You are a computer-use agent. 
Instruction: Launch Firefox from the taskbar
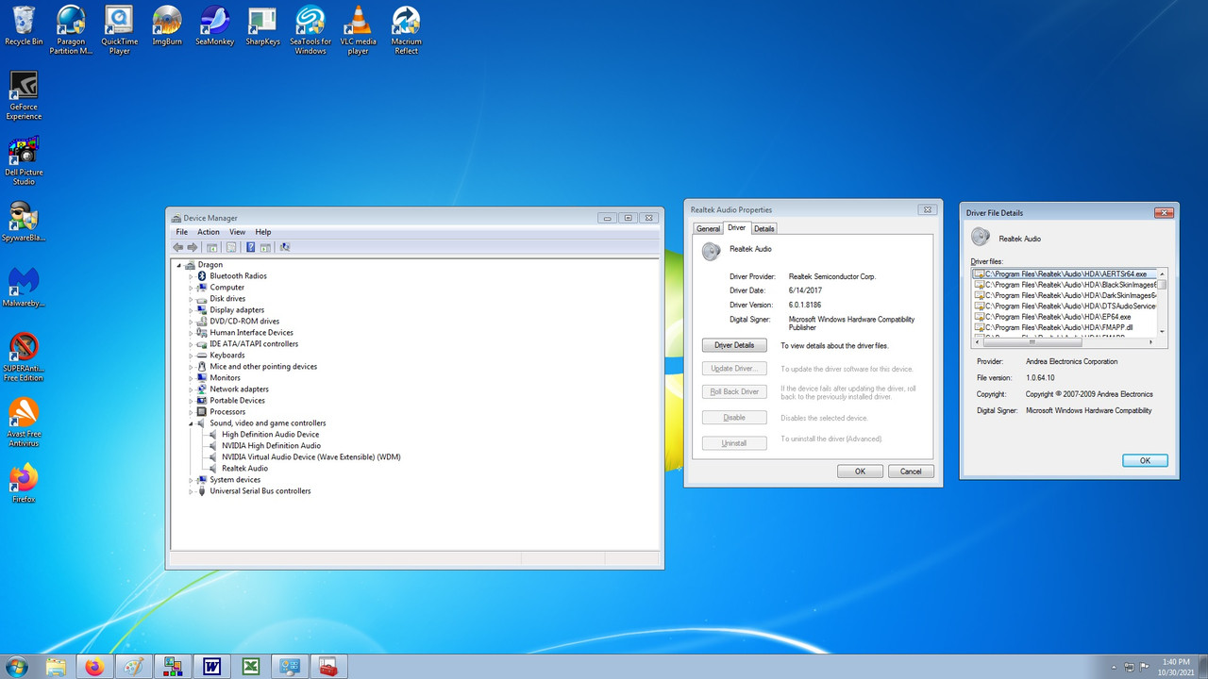[94, 667]
